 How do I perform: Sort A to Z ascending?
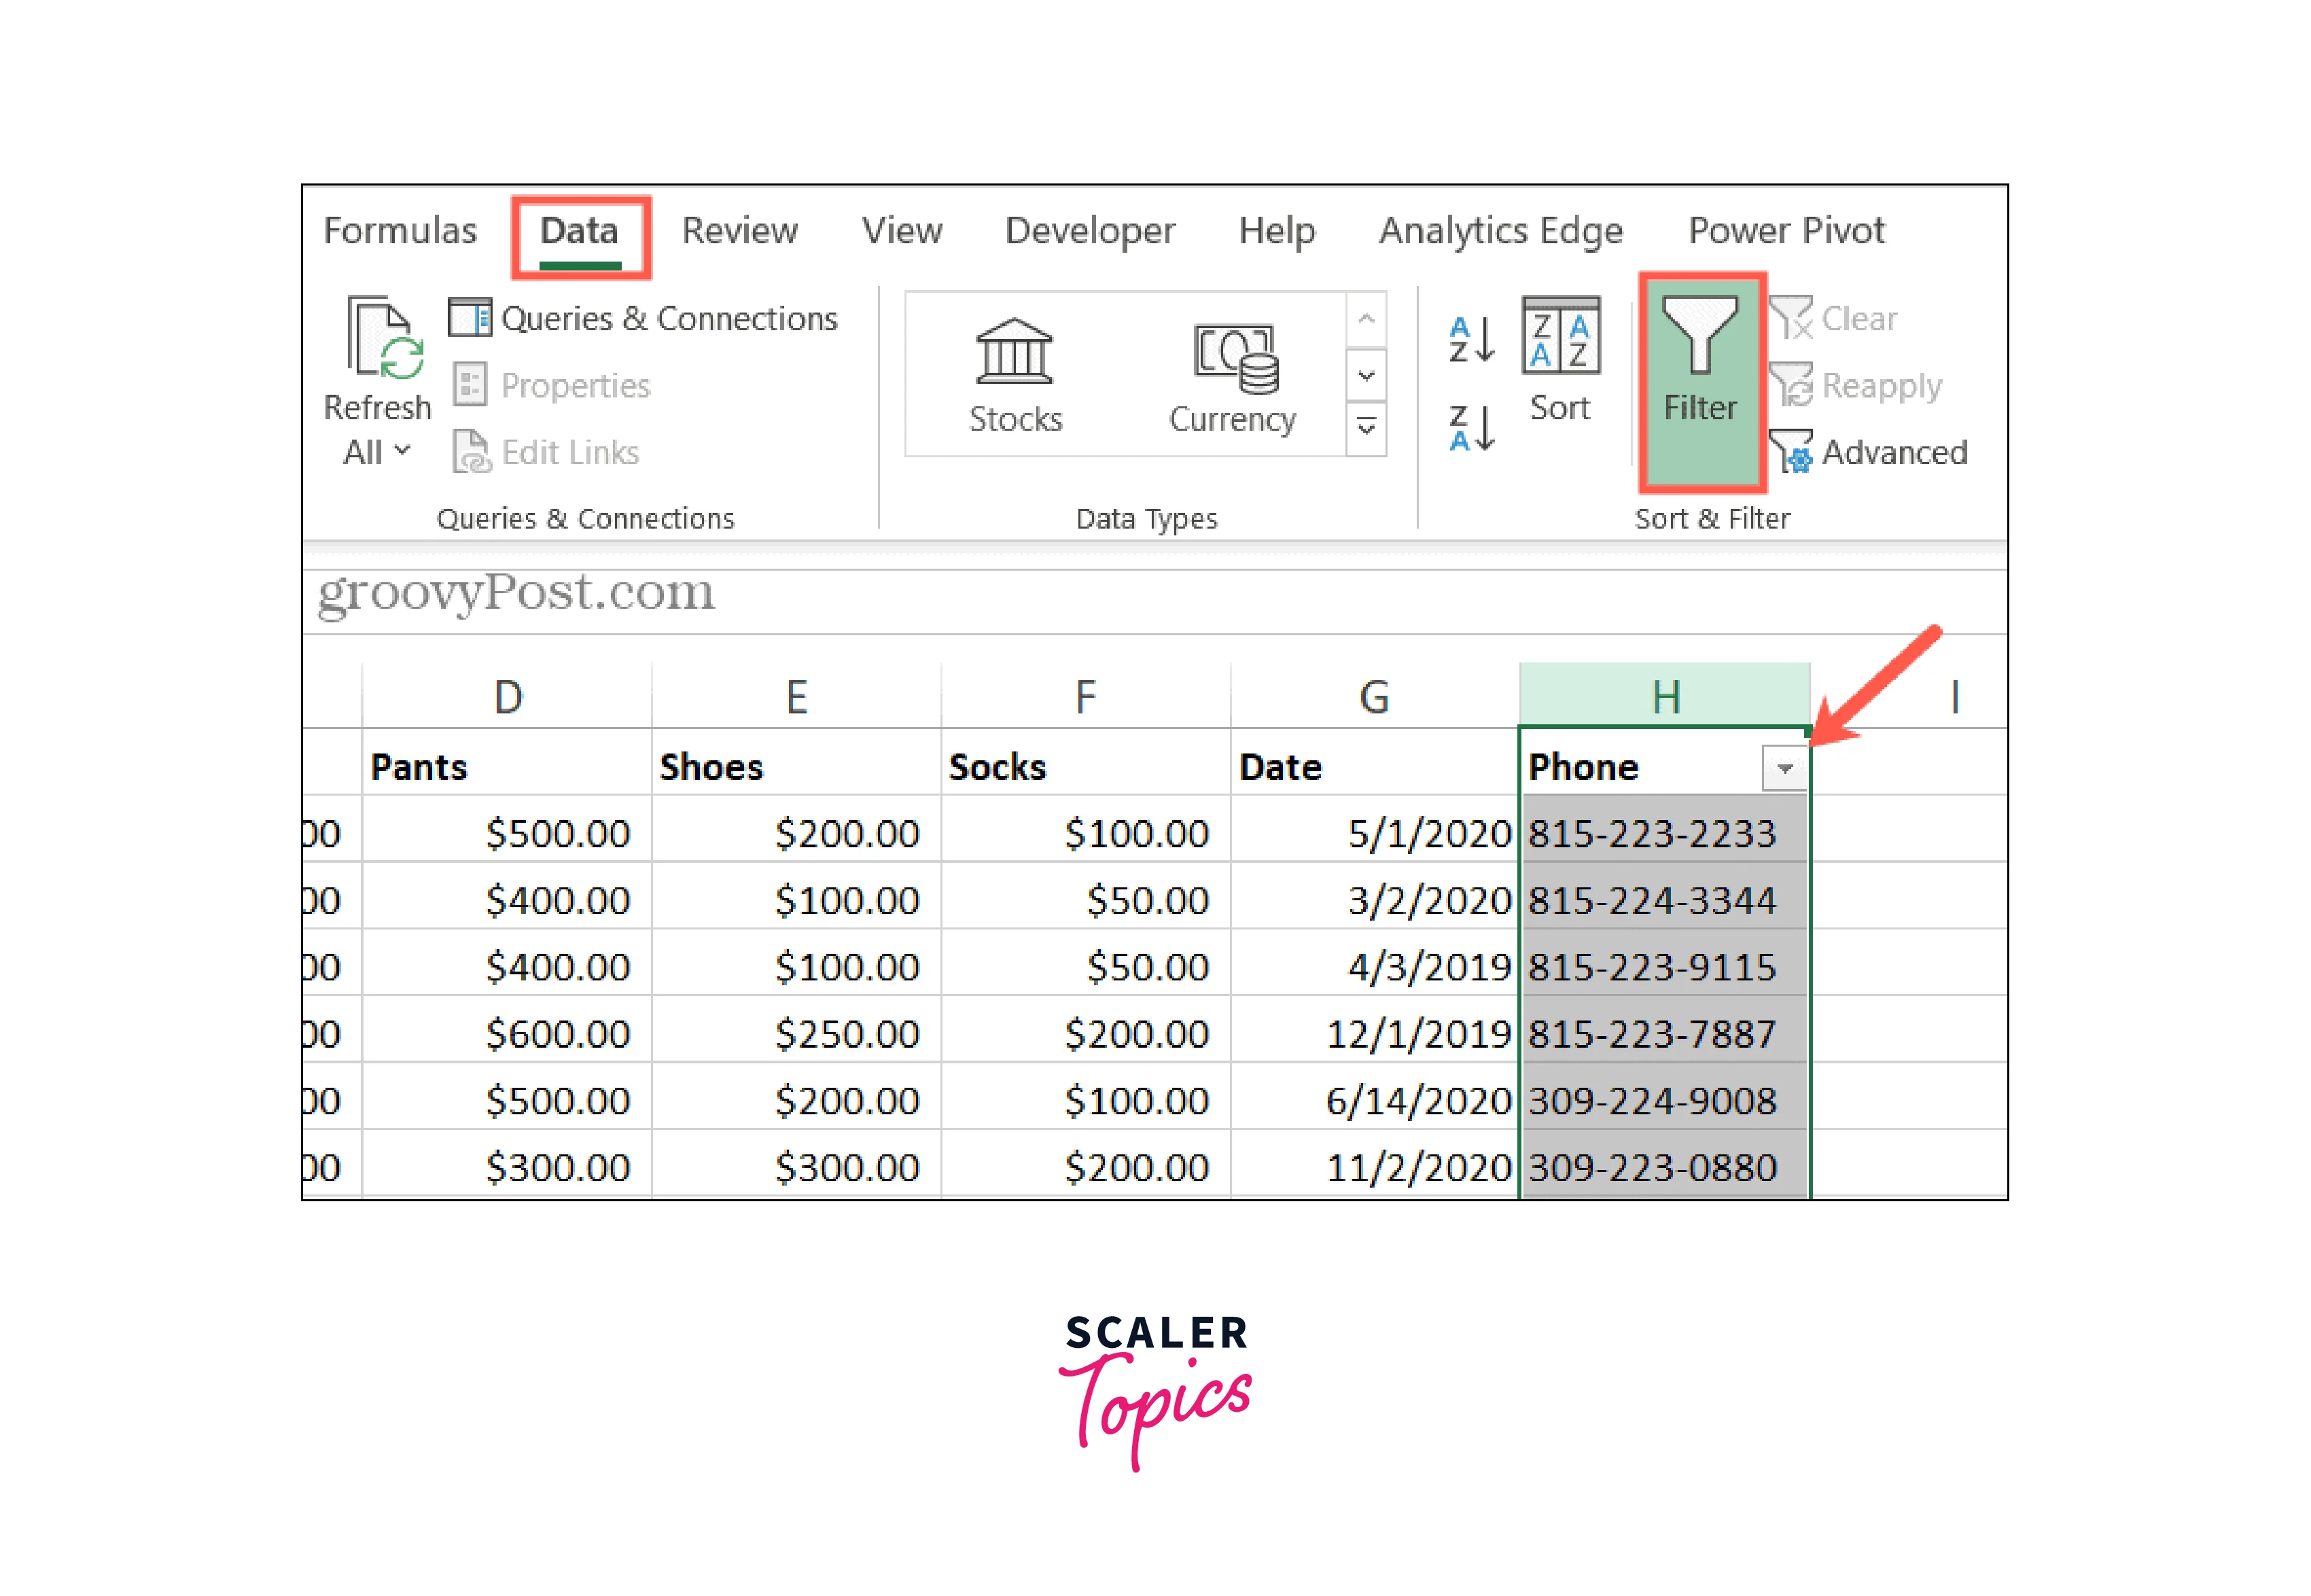pyautogui.click(x=1471, y=339)
